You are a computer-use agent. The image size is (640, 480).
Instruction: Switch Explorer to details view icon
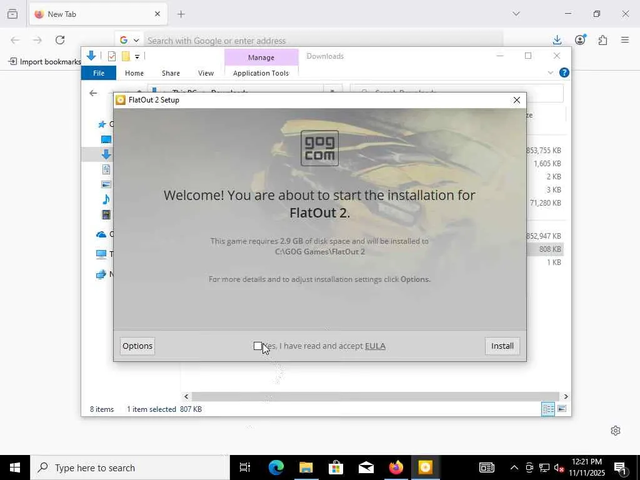click(x=547, y=409)
